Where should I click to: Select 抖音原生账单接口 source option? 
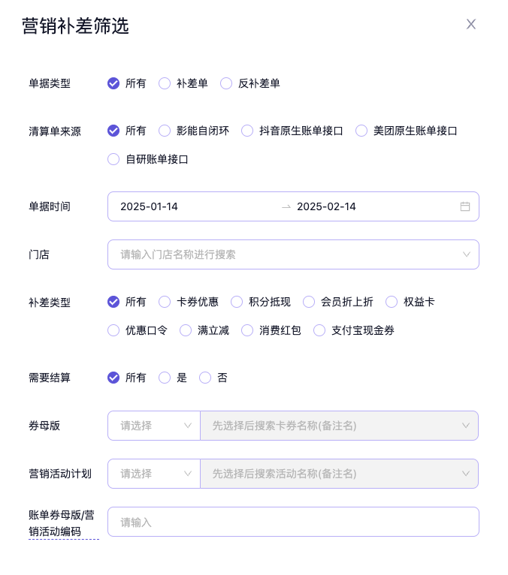coord(247,131)
